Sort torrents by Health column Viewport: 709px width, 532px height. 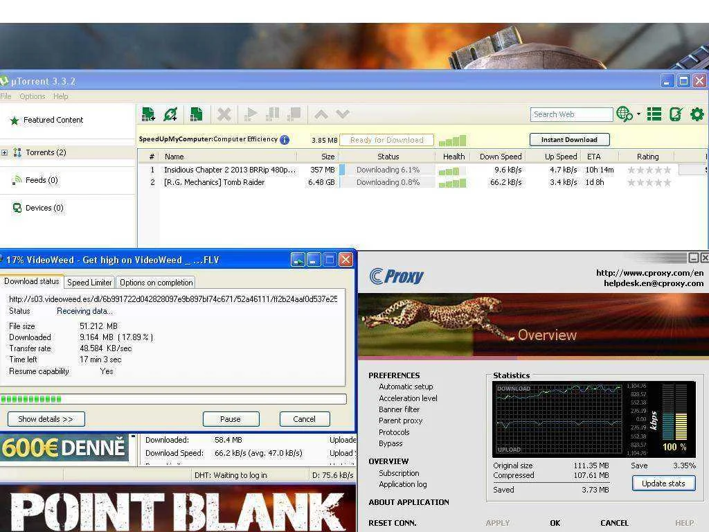pos(454,157)
